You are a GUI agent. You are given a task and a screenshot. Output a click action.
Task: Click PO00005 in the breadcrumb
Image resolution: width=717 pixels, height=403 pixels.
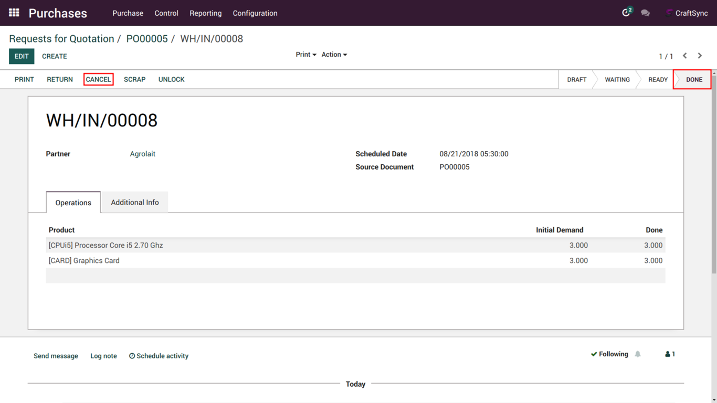(x=147, y=39)
